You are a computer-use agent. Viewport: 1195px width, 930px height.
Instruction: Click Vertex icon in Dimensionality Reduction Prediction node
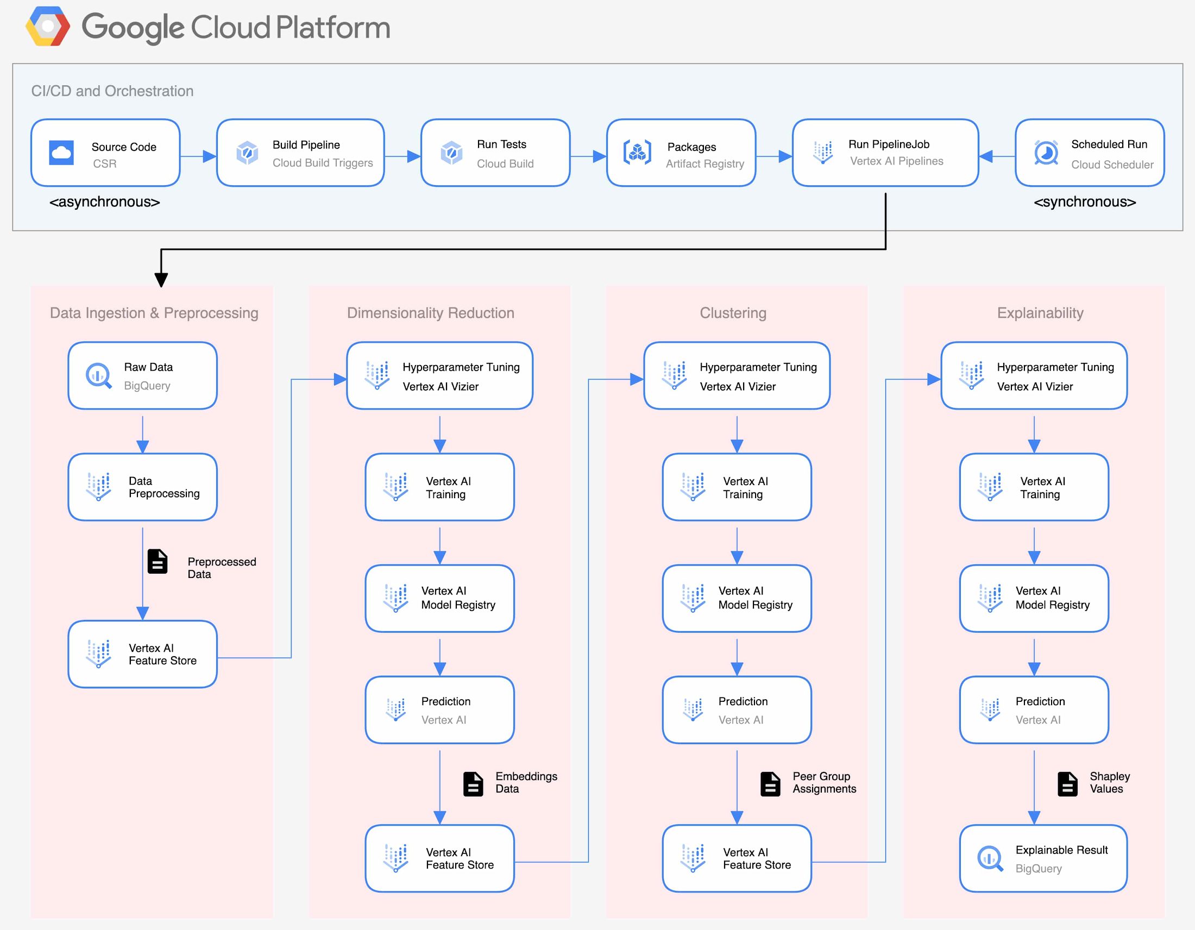(396, 710)
